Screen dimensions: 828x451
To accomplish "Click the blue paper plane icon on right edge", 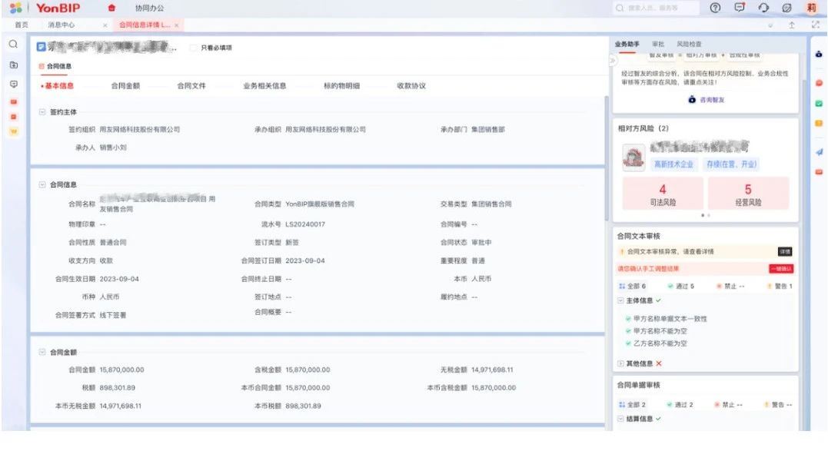I will 819,152.
